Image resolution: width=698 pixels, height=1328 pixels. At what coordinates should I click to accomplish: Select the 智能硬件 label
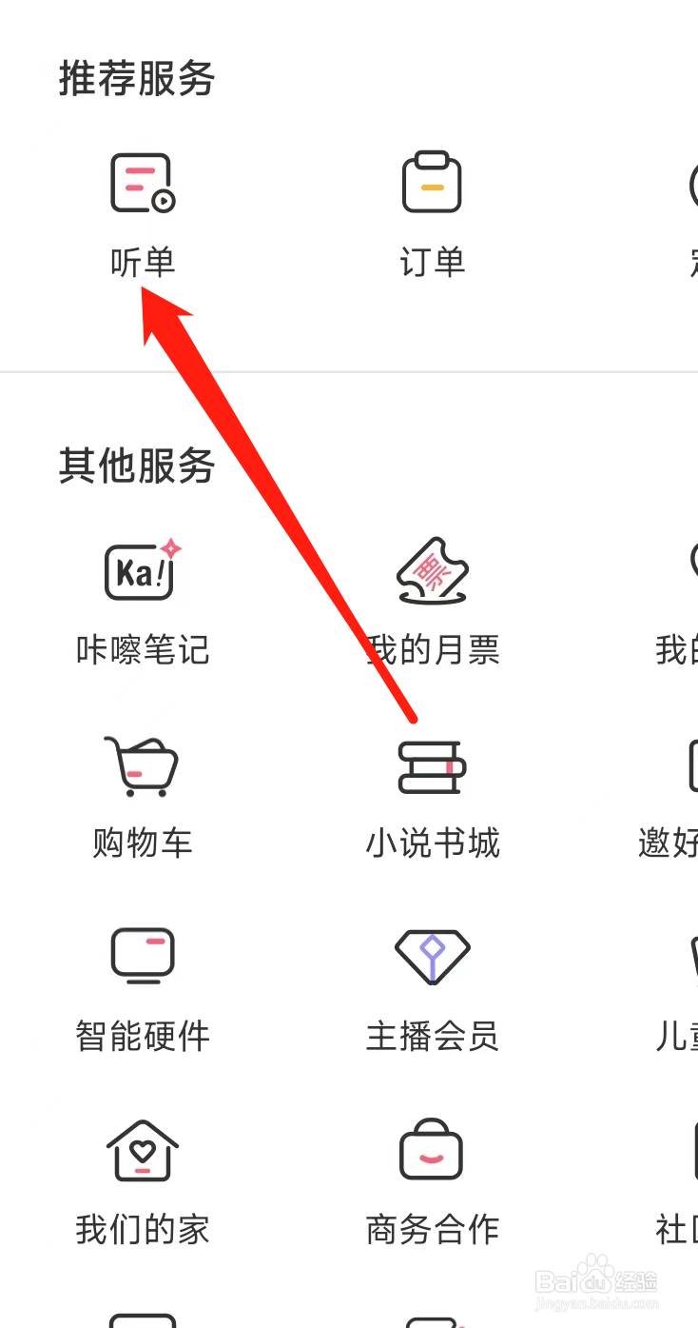point(143,1037)
